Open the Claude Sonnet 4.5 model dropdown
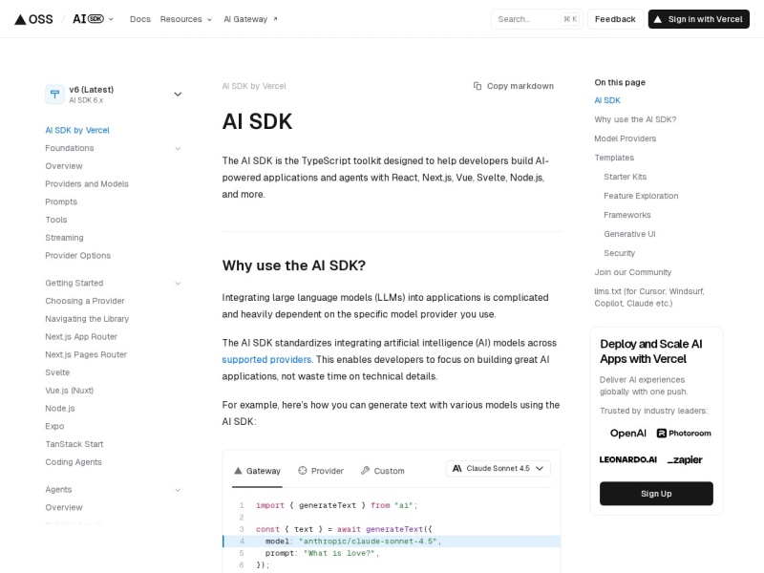The height and width of the screenshot is (573, 764). tap(498, 469)
